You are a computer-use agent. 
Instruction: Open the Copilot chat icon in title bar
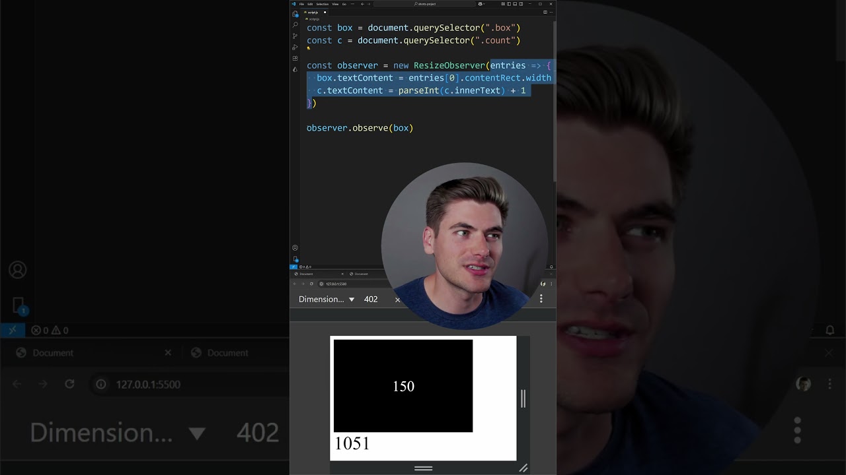coord(481,4)
